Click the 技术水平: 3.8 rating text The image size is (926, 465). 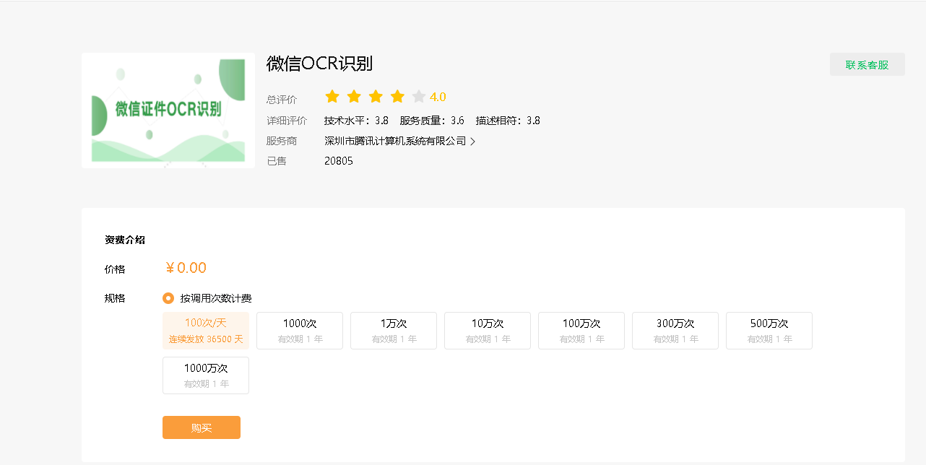pos(356,121)
